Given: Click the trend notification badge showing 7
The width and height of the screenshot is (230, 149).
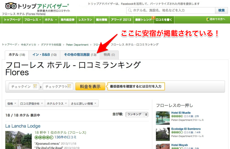Looking at the screenshot, I should click(x=153, y=18).
